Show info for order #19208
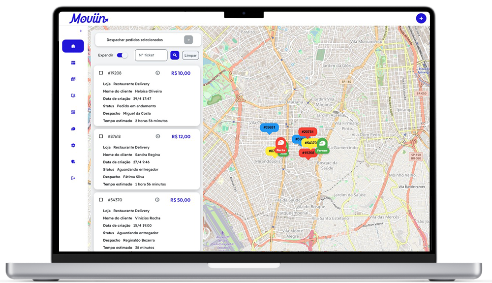 (x=157, y=73)
